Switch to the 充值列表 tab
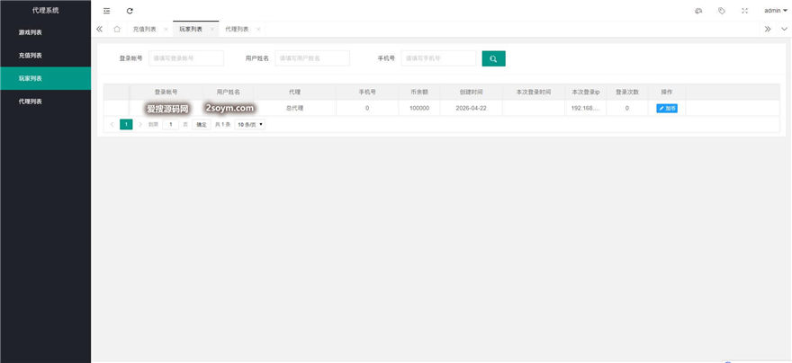792x363 pixels. tap(144, 29)
